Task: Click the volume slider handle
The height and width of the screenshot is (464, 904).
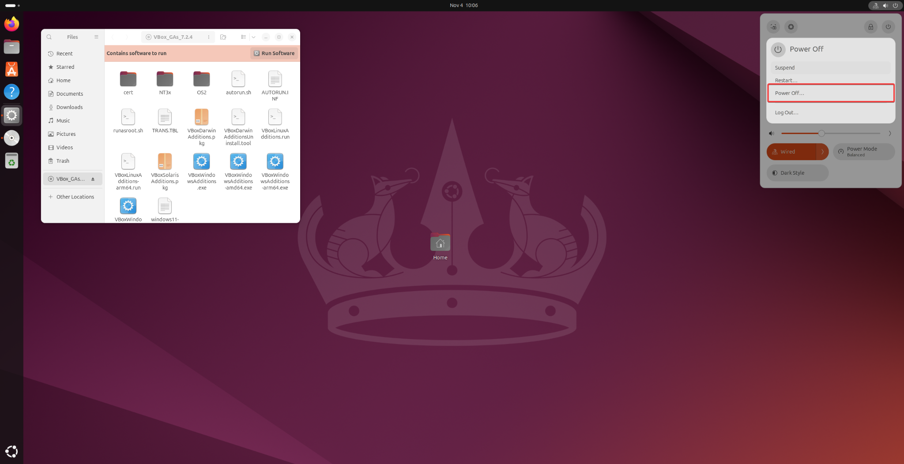Action: 821,133
